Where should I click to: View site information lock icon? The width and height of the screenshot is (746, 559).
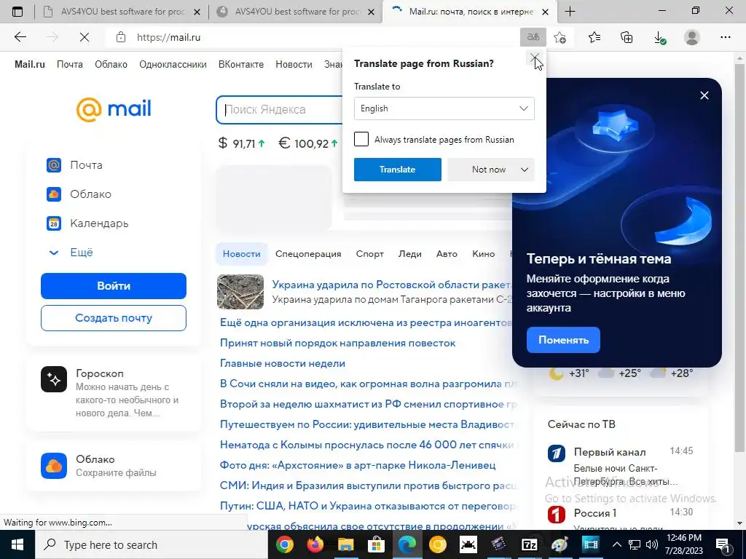click(121, 37)
